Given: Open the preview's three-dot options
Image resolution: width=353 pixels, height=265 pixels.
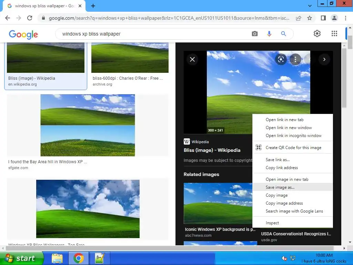Looking at the screenshot, I should click(x=295, y=59).
